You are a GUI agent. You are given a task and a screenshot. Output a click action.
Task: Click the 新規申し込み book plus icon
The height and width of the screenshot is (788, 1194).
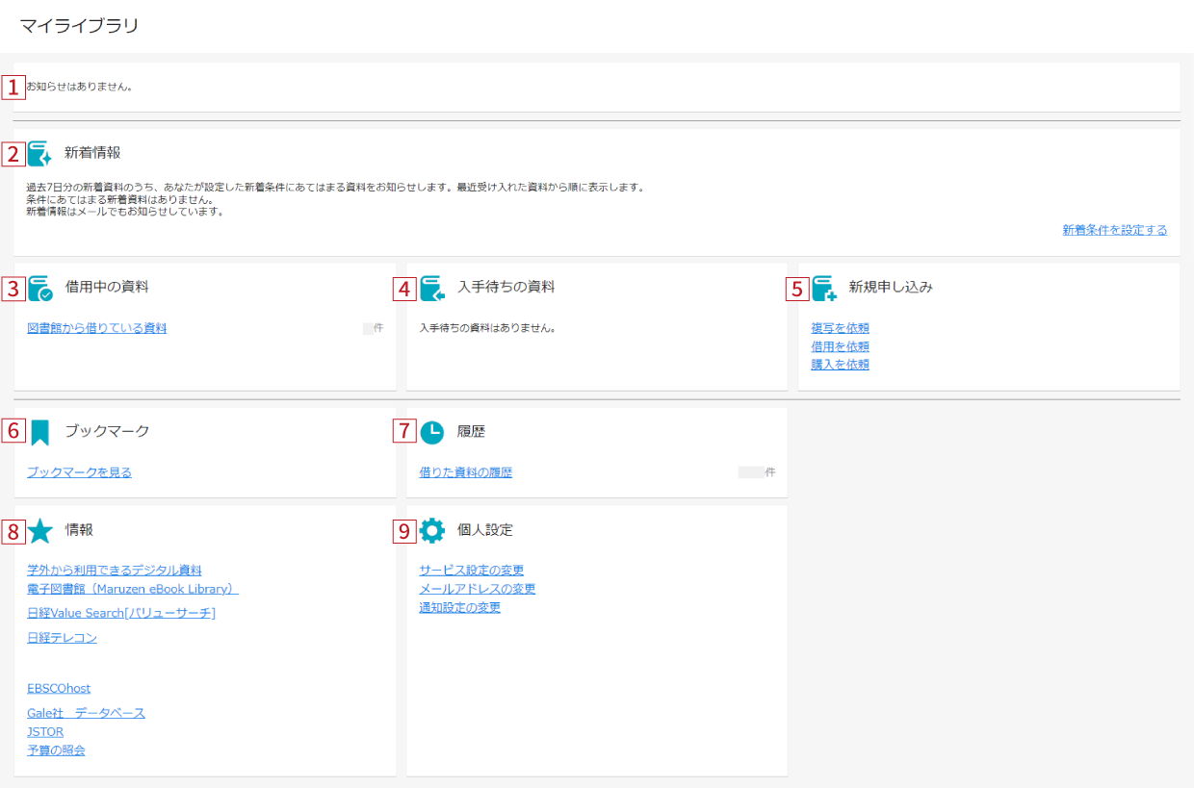824,289
